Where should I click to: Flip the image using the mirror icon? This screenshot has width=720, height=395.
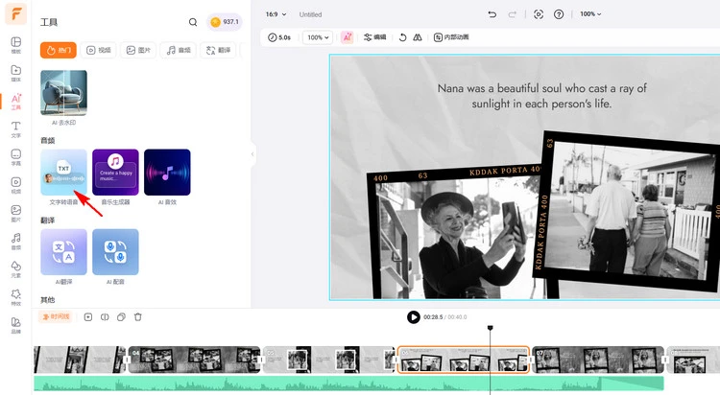point(417,37)
